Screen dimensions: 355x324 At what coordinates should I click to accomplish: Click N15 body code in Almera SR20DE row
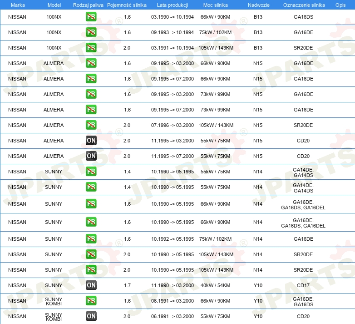coord(258,125)
